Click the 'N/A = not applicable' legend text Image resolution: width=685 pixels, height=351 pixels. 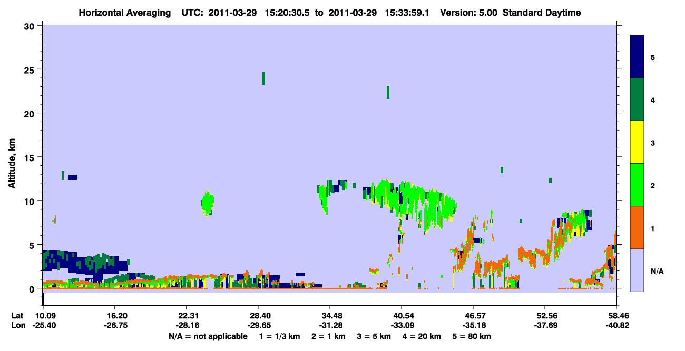point(208,336)
